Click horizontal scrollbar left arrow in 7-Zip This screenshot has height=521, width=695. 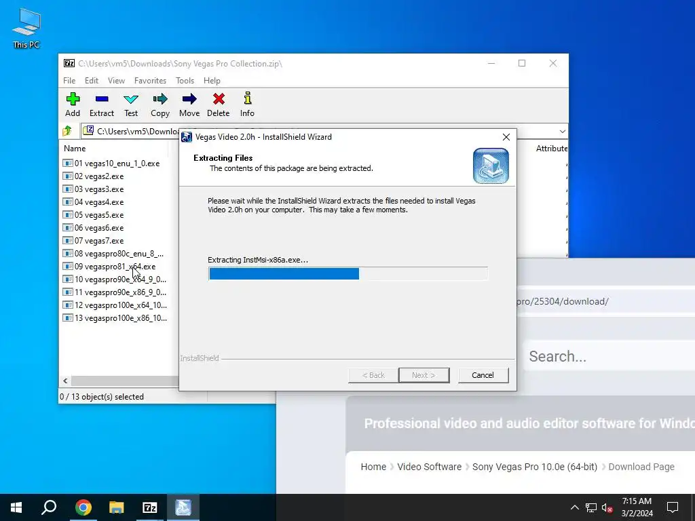(65, 381)
